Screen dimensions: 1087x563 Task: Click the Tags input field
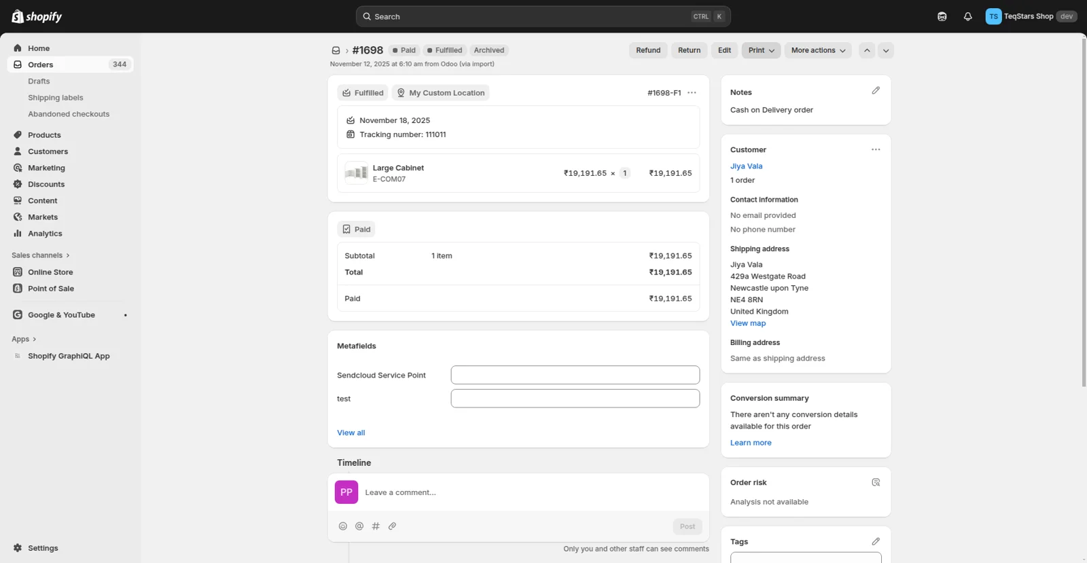pyautogui.click(x=806, y=558)
